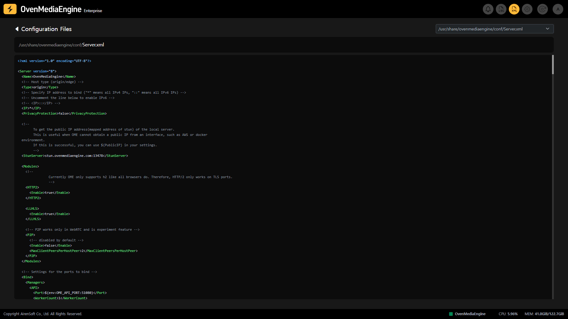Click the 'P2P works only in WebRTC' comment
The width and height of the screenshot is (568, 319).
(x=83, y=230)
